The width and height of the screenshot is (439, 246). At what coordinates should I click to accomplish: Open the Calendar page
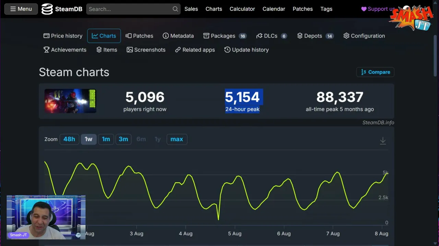pos(274,9)
